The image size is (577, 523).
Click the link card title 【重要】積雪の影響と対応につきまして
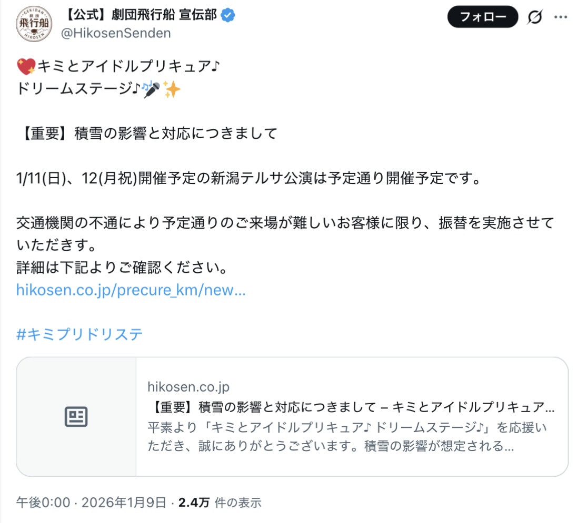tap(263, 407)
